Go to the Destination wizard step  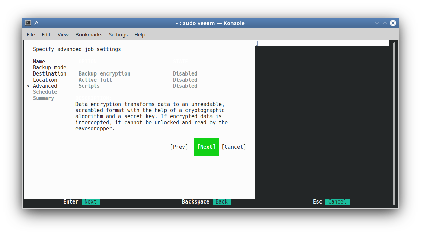coord(49,74)
